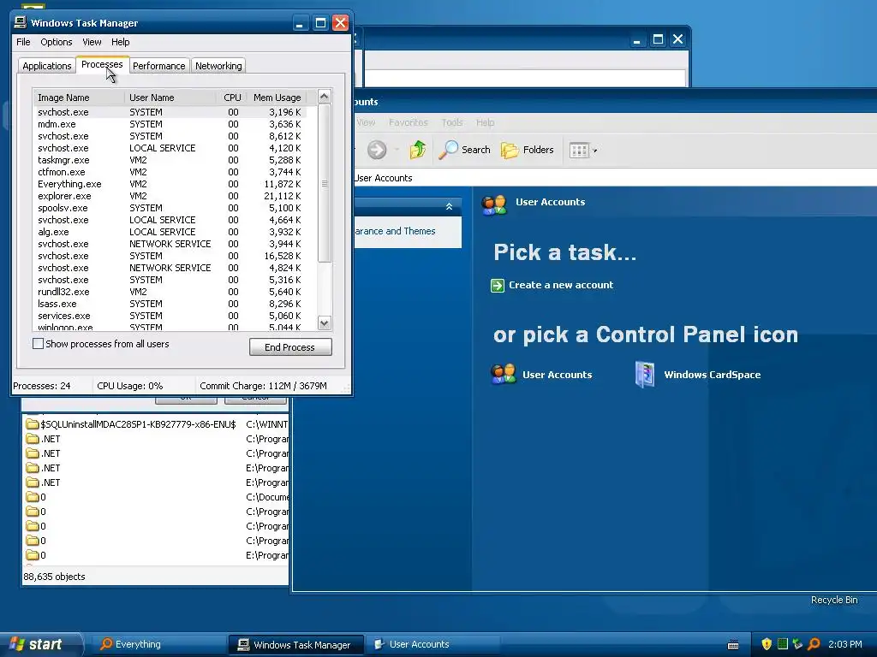Click the keyboard icon in the taskbar
The width and height of the screenshot is (877, 657).
pyautogui.click(x=733, y=645)
